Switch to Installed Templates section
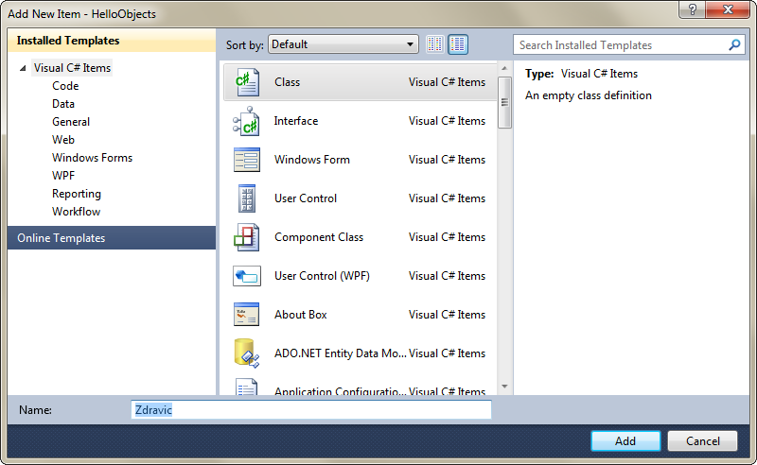Viewport: 757px width, 465px height. [112, 41]
